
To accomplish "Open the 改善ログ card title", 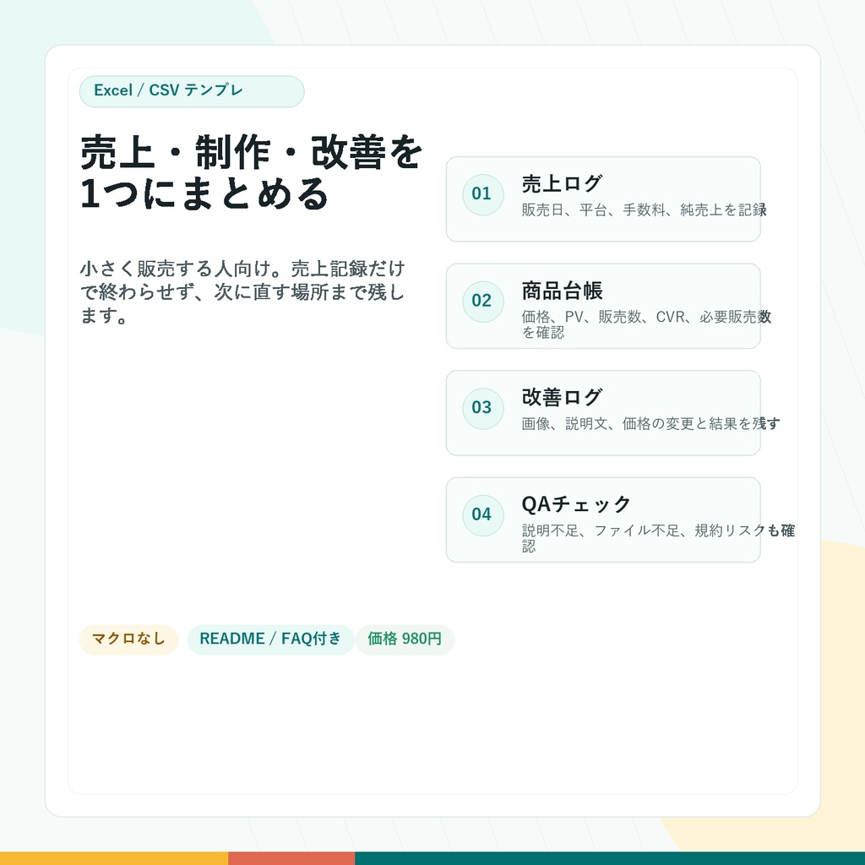I will 562,397.
